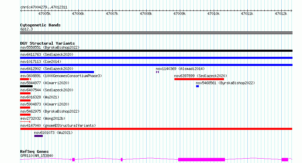The image size is (302, 163).
Task: Click the DGV Structural Variants track title
Action: click(x=48, y=43)
